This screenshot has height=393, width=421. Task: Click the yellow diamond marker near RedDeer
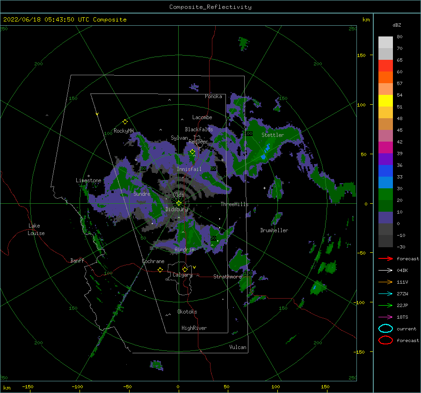point(193,152)
